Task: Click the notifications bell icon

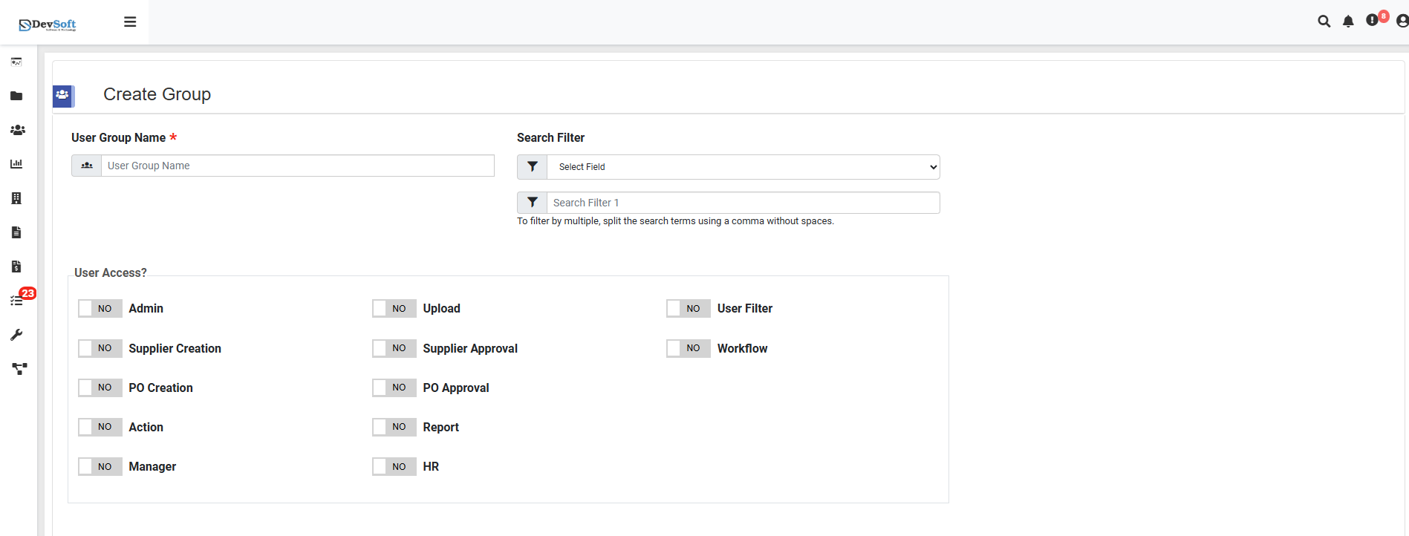Action: (1348, 22)
